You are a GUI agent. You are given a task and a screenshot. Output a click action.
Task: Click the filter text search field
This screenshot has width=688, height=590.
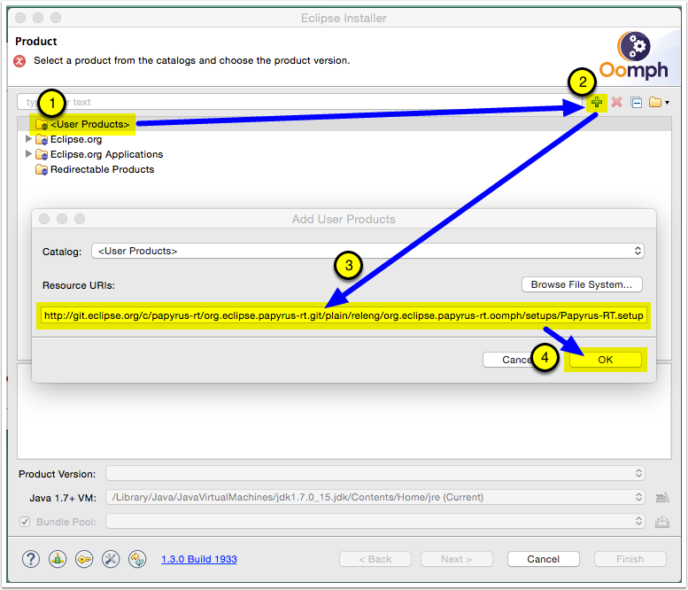tap(300, 102)
